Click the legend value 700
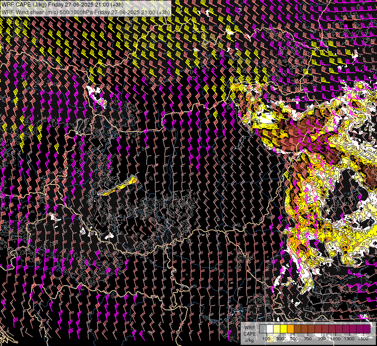Image resolution: width=377 pixels, height=346 pixels. tap(308, 339)
